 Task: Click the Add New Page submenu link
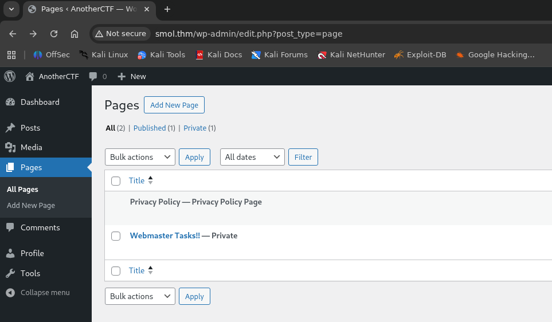point(31,206)
